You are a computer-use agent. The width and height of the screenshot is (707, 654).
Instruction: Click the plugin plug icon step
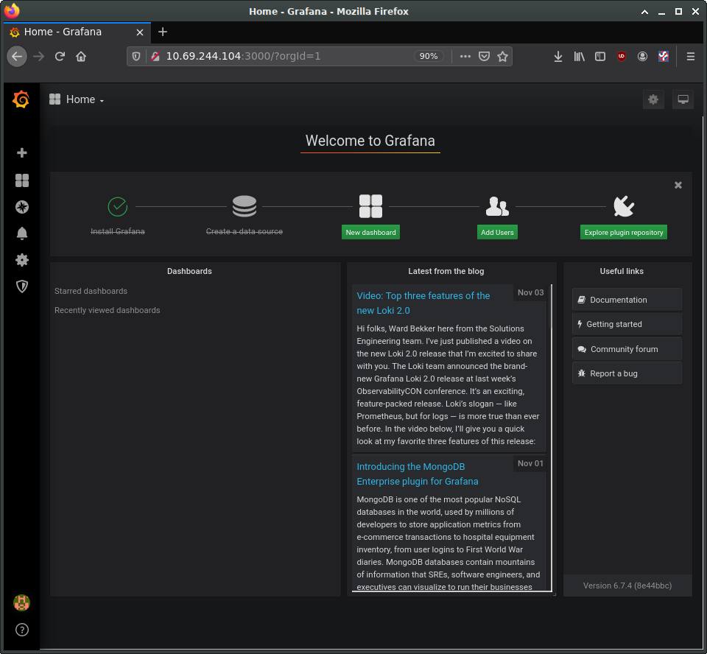pos(624,206)
